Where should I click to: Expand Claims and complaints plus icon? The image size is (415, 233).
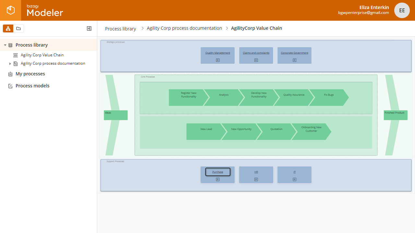point(256,60)
